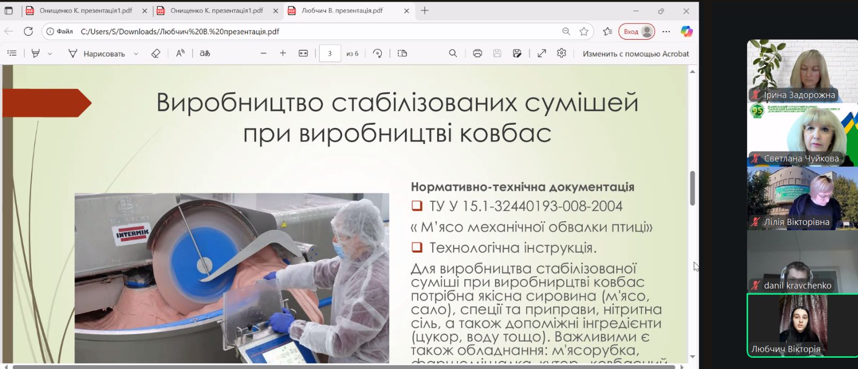Expand the highlighter options dropdown
Viewport: 858px width, 369px height.
pyautogui.click(x=50, y=54)
